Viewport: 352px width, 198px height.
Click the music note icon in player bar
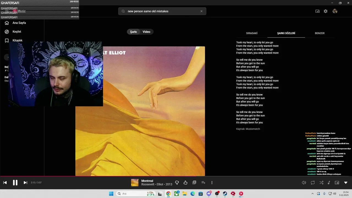coord(329,183)
